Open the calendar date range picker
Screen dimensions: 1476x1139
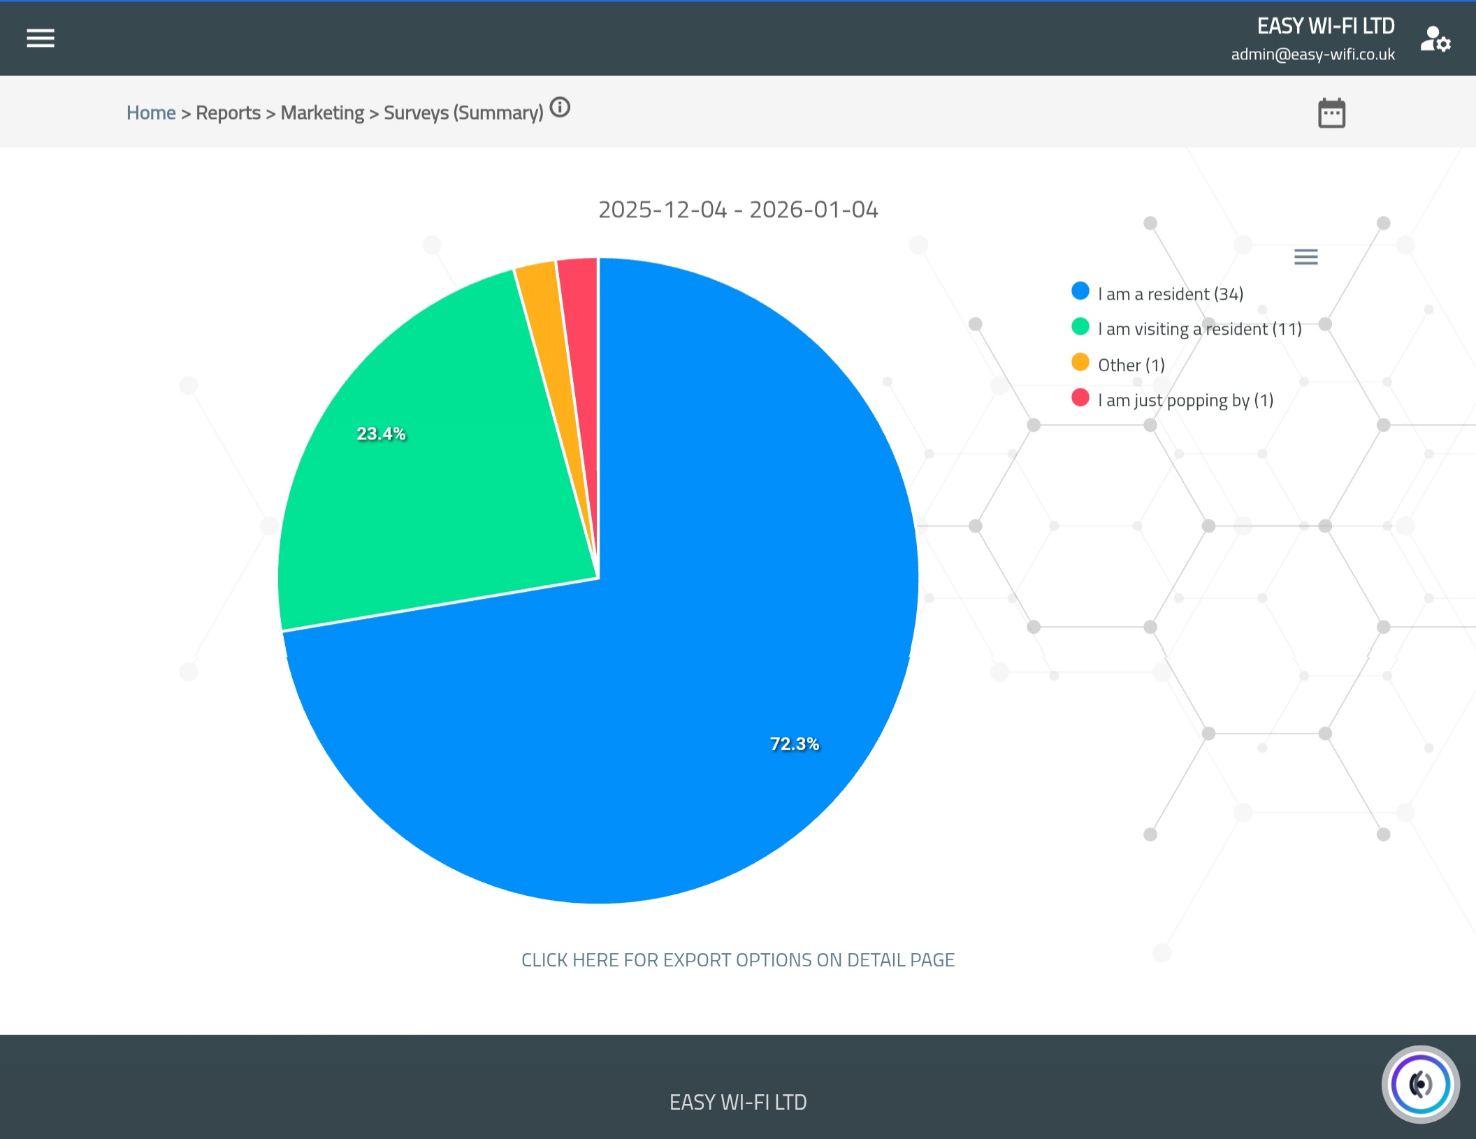click(x=1331, y=113)
